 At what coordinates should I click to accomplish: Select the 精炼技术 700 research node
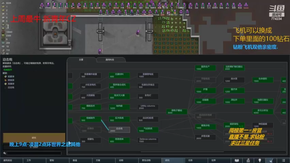coord(91,107)
